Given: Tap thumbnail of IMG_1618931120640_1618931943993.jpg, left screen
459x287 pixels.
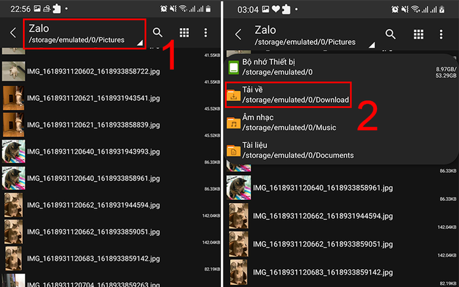Looking at the screenshot, I should [14, 151].
